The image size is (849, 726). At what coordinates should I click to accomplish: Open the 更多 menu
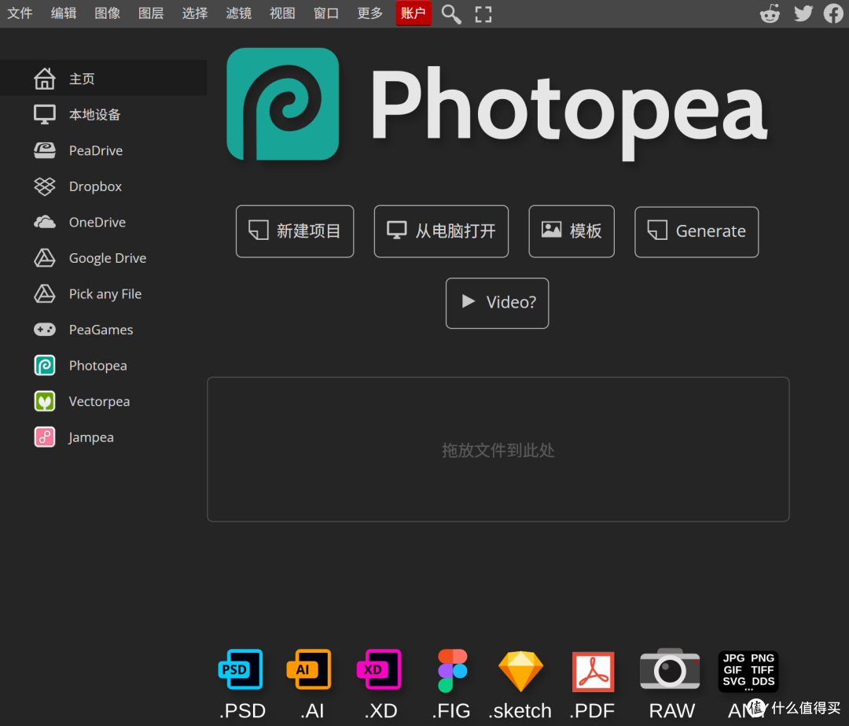(369, 13)
